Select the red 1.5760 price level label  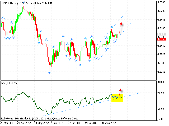point(161,39)
